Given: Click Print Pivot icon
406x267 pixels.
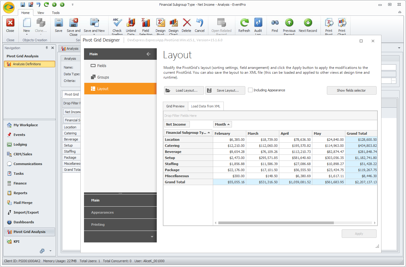Looking at the screenshot, I should click(x=329, y=23).
